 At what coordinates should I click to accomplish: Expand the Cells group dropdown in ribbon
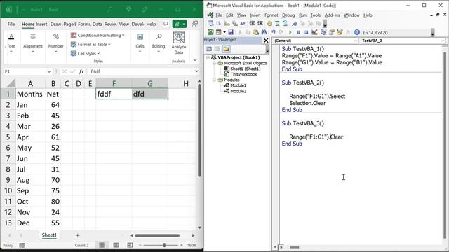click(140, 52)
